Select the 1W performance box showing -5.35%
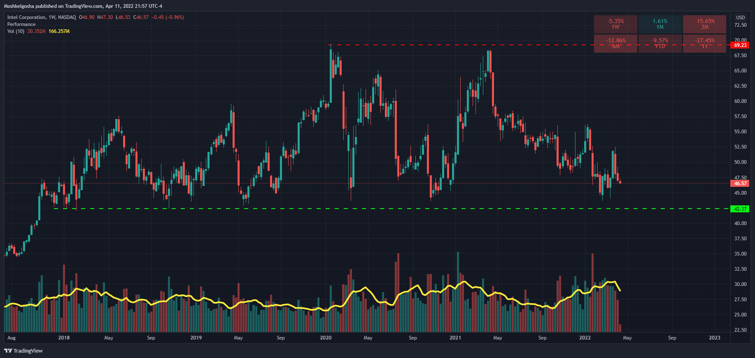Image resolution: width=755 pixels, height=358 pixels. tap(615, 24)
